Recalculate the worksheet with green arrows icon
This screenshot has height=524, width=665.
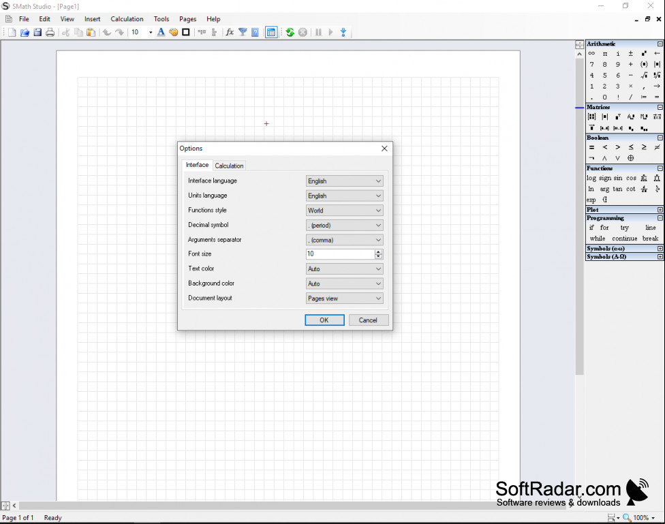tap(290, 32)
